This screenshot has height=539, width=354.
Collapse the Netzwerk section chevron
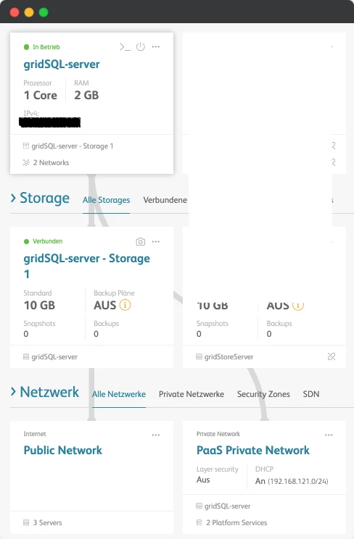pos(13,391)
